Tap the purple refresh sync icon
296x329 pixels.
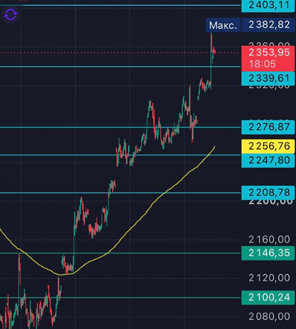[11, 15]
